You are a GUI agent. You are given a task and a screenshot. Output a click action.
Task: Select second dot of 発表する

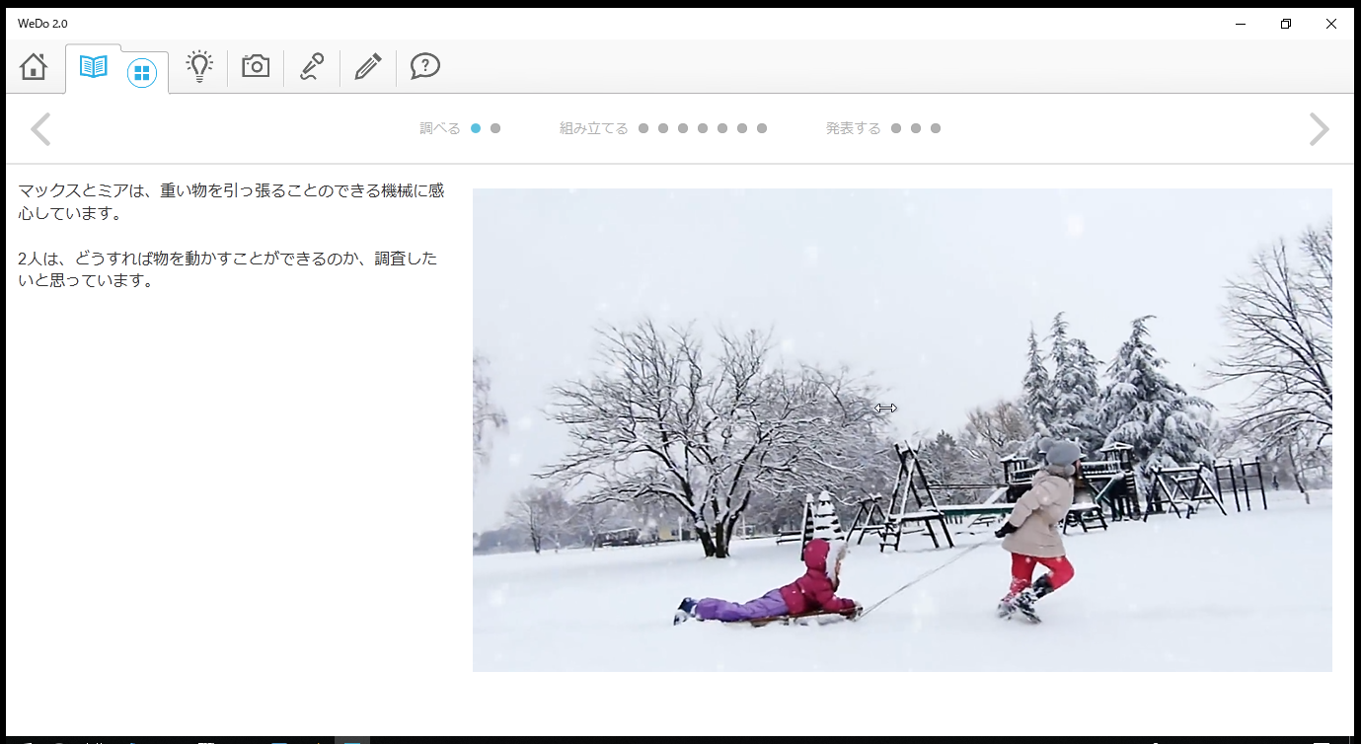[x=916, y=128]
